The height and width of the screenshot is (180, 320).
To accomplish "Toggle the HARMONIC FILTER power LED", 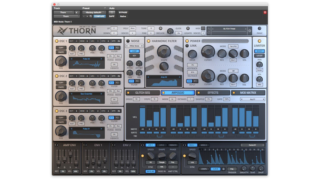I will point(149,41).
